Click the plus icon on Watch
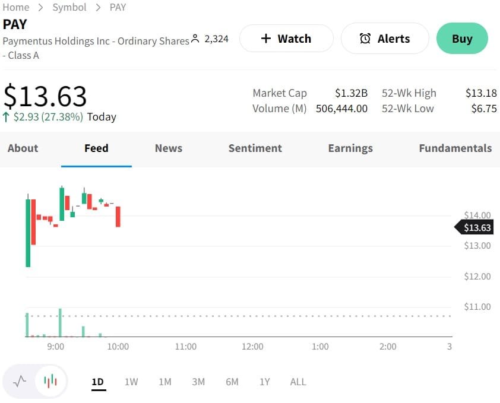The width and height of the screenshot is (500, 403). 266,39
